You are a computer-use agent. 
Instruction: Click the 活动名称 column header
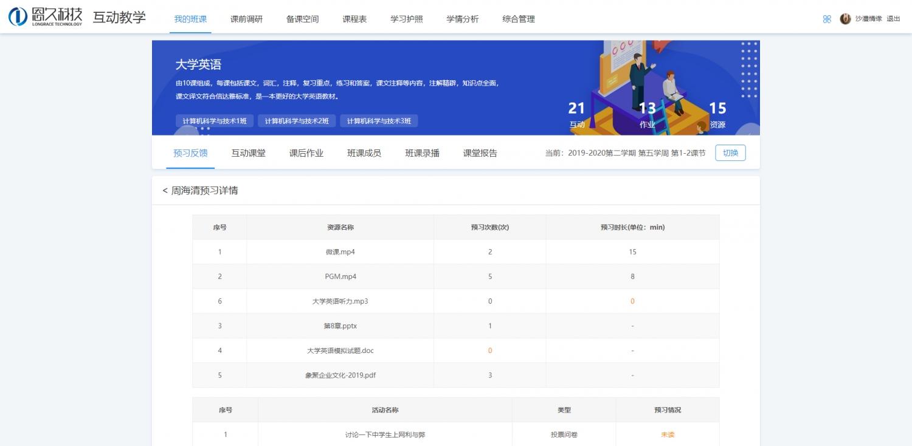pyautogui.click(x=385, y=410)
